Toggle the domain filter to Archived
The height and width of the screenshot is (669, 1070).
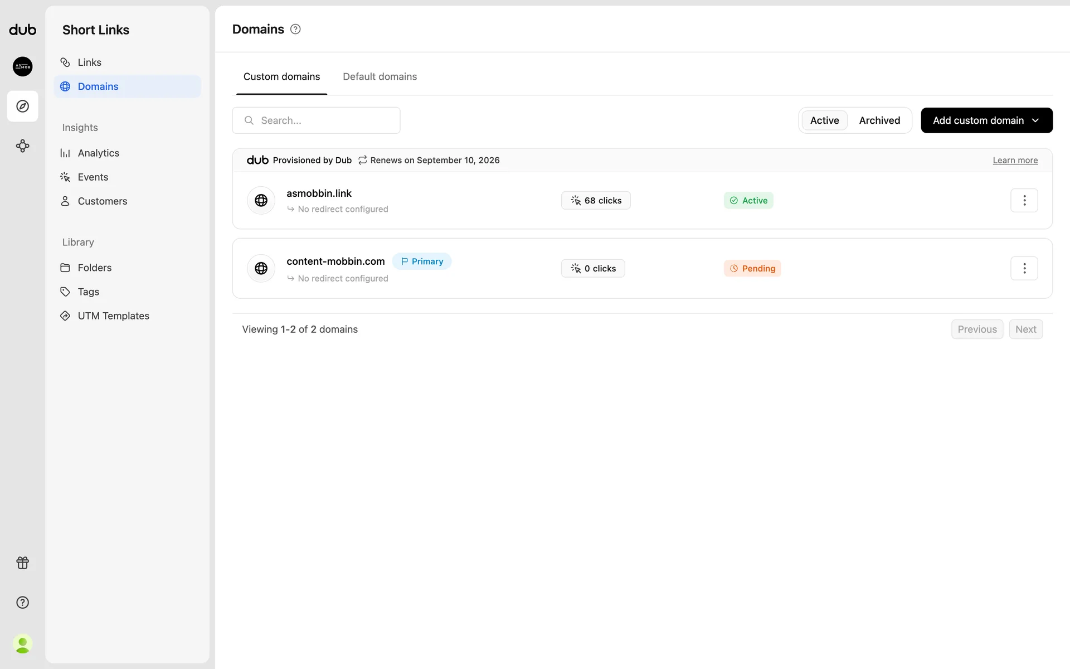click(879, 120)
